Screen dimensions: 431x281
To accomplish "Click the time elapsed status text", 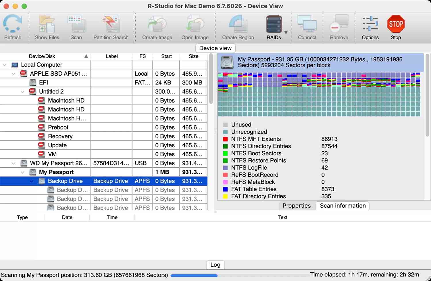I will click(365, 274).
